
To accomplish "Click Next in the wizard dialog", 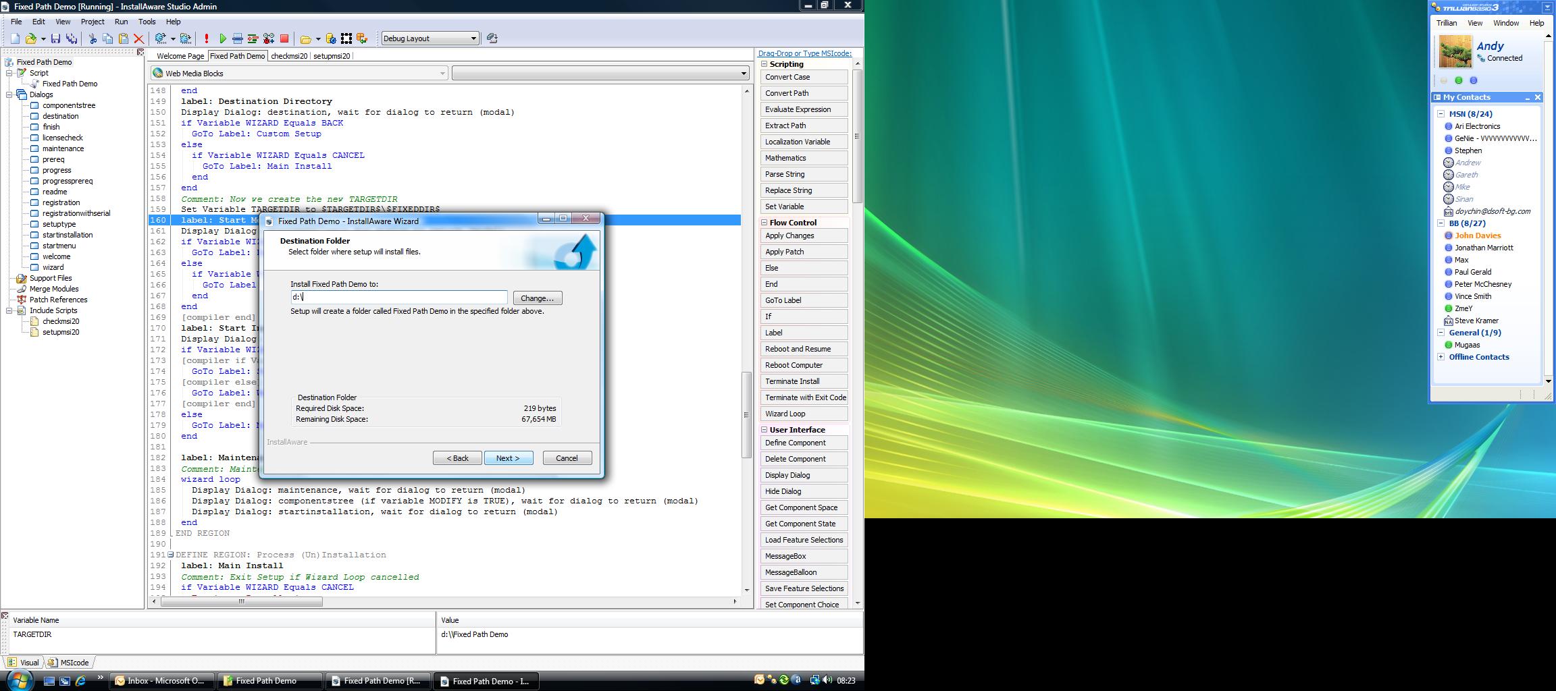I will pos(509,458).
